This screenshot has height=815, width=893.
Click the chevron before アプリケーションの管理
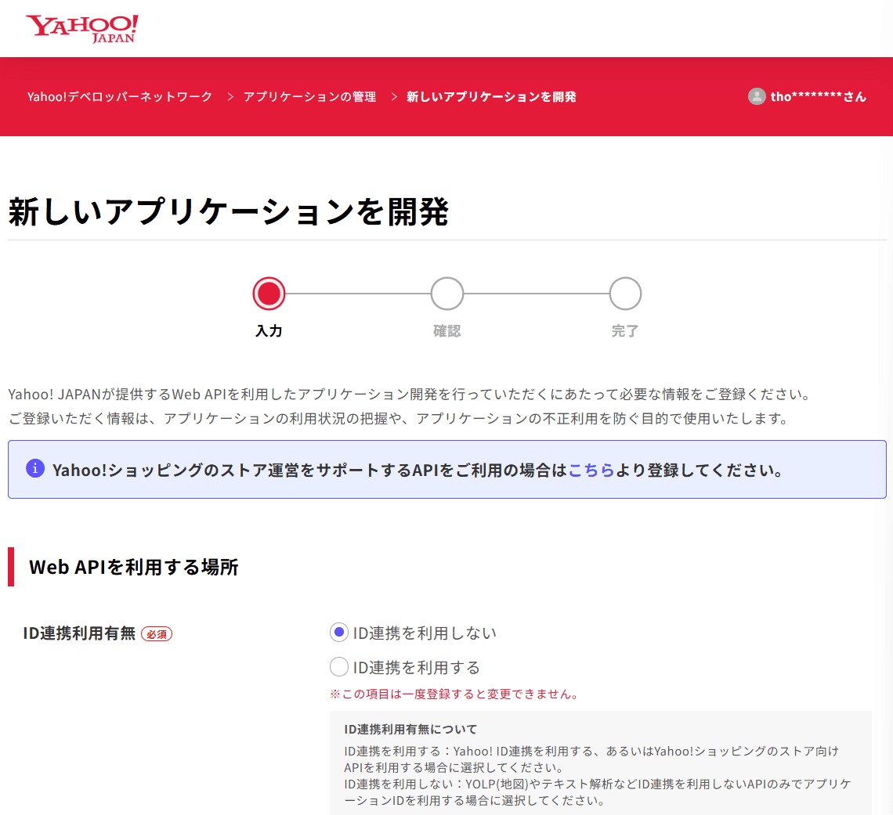[230, 97]
